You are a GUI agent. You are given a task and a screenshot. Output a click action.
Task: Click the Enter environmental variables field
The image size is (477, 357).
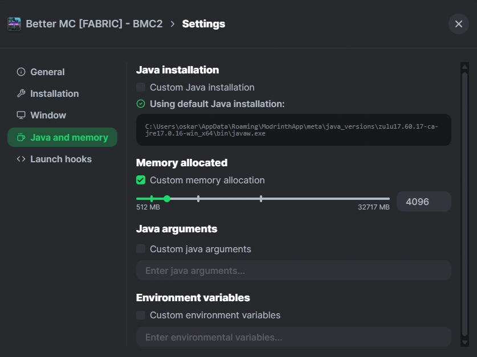(x=293, y=337)
